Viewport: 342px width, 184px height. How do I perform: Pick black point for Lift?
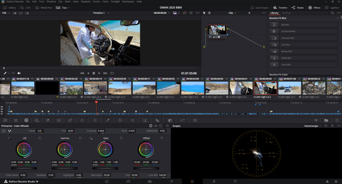pyautogui.click(x=9, y=138)
